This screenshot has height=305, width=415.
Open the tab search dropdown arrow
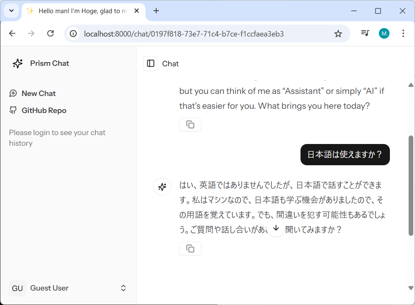pos(11,11)
